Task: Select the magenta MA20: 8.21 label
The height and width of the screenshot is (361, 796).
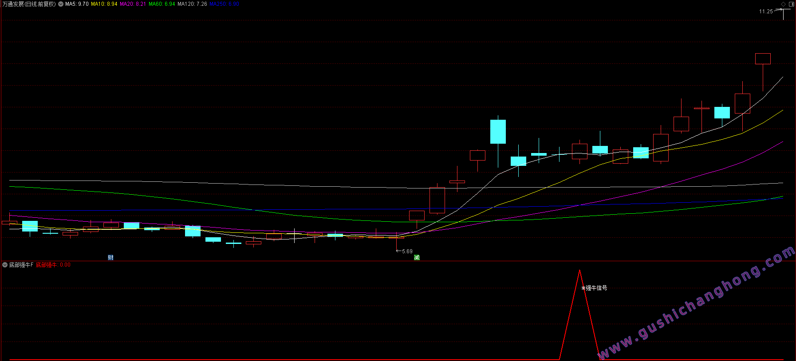Action: coord(133,4)
